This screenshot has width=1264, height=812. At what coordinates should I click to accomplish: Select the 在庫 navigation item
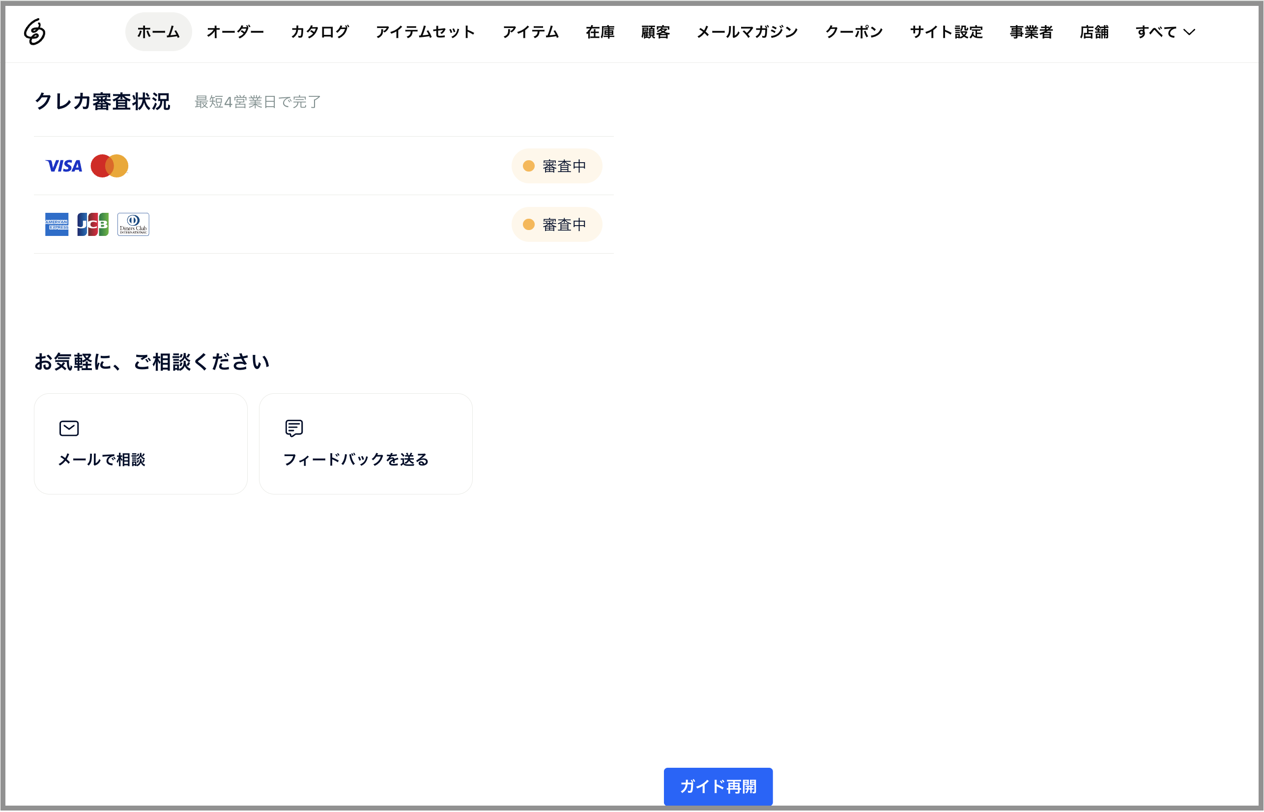tap(600, 31)
